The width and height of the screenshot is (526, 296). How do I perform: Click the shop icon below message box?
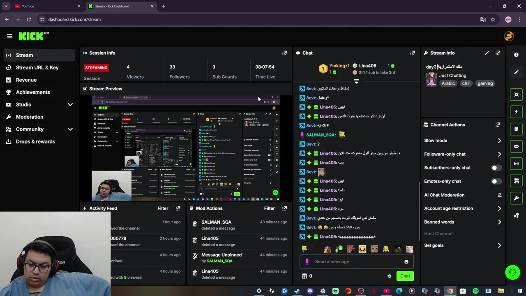[304, 276]
